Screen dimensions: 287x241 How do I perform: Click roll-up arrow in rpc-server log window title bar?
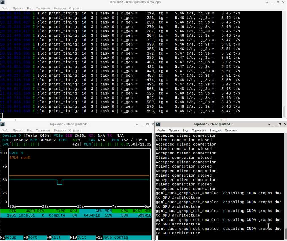pyautogui.click(x=269, y=124)
